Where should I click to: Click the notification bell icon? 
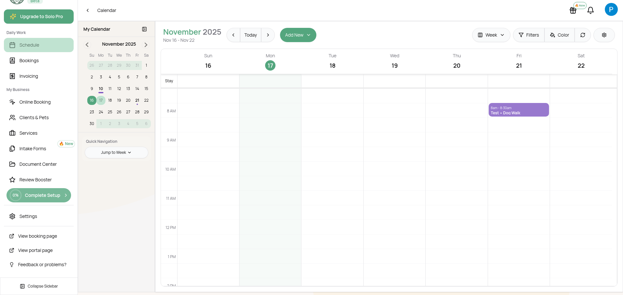(591, 10)
